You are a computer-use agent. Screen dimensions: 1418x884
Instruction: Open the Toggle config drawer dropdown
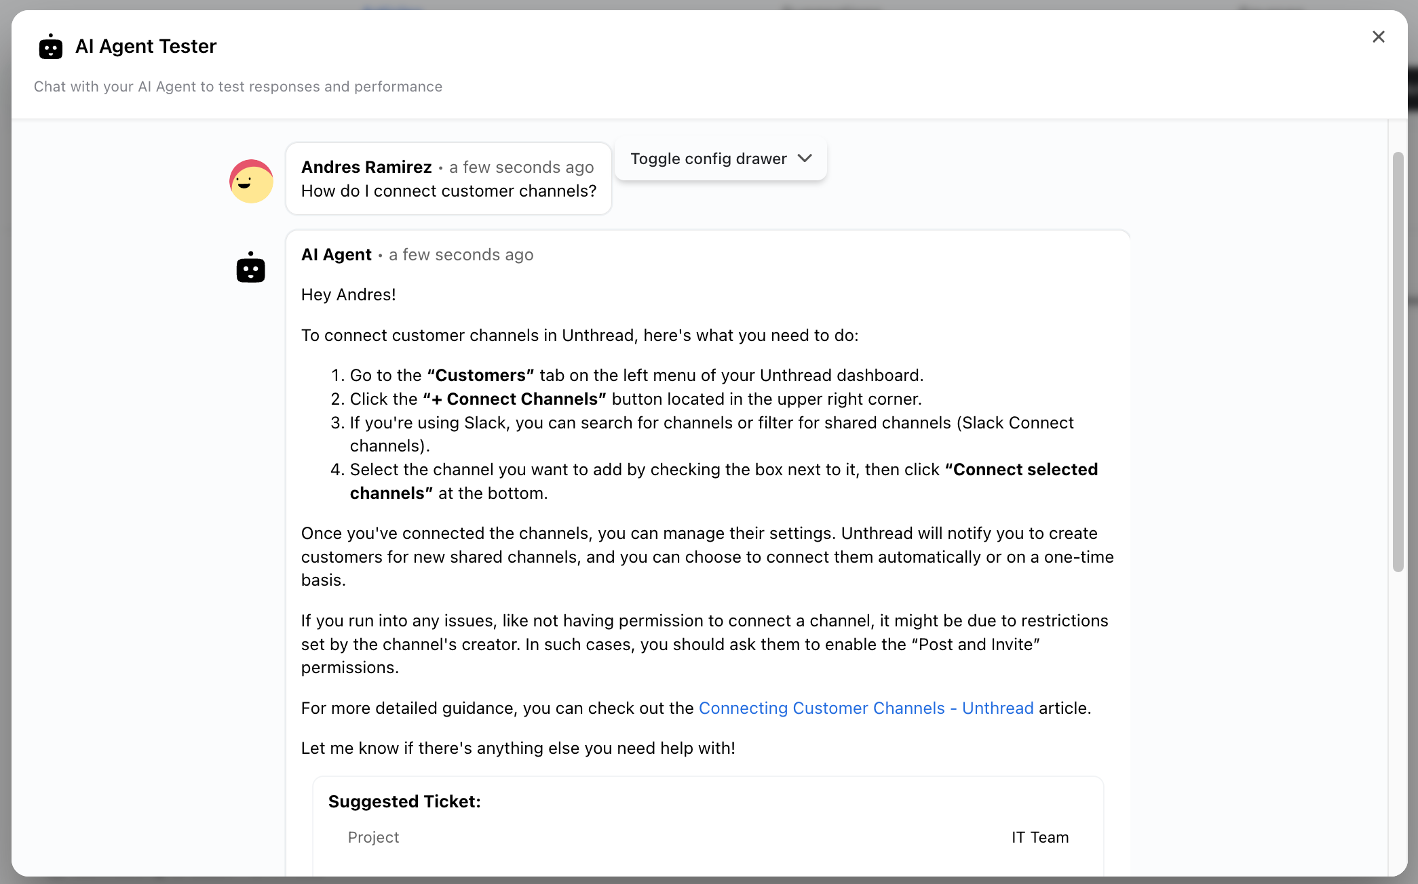pyautogui.click(x=720, y=159)
